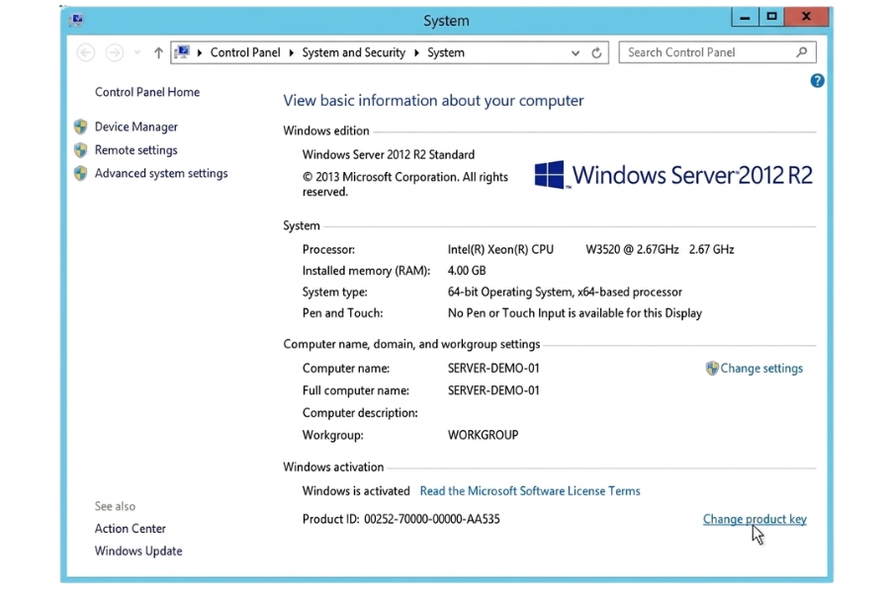Minimize the System window

pyautogui.click(x=746, y=17)
